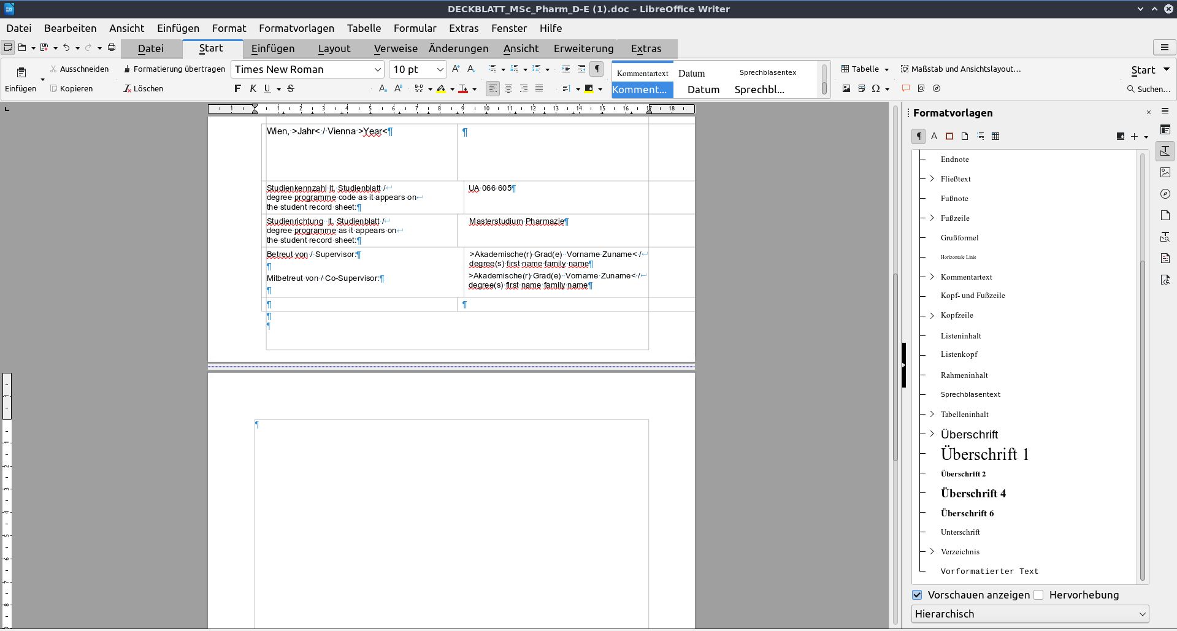Align paragraph to the right
1177x631 pixels.
[x=524, y=89]
